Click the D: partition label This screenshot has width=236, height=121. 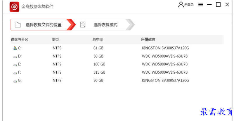[20, 56]
